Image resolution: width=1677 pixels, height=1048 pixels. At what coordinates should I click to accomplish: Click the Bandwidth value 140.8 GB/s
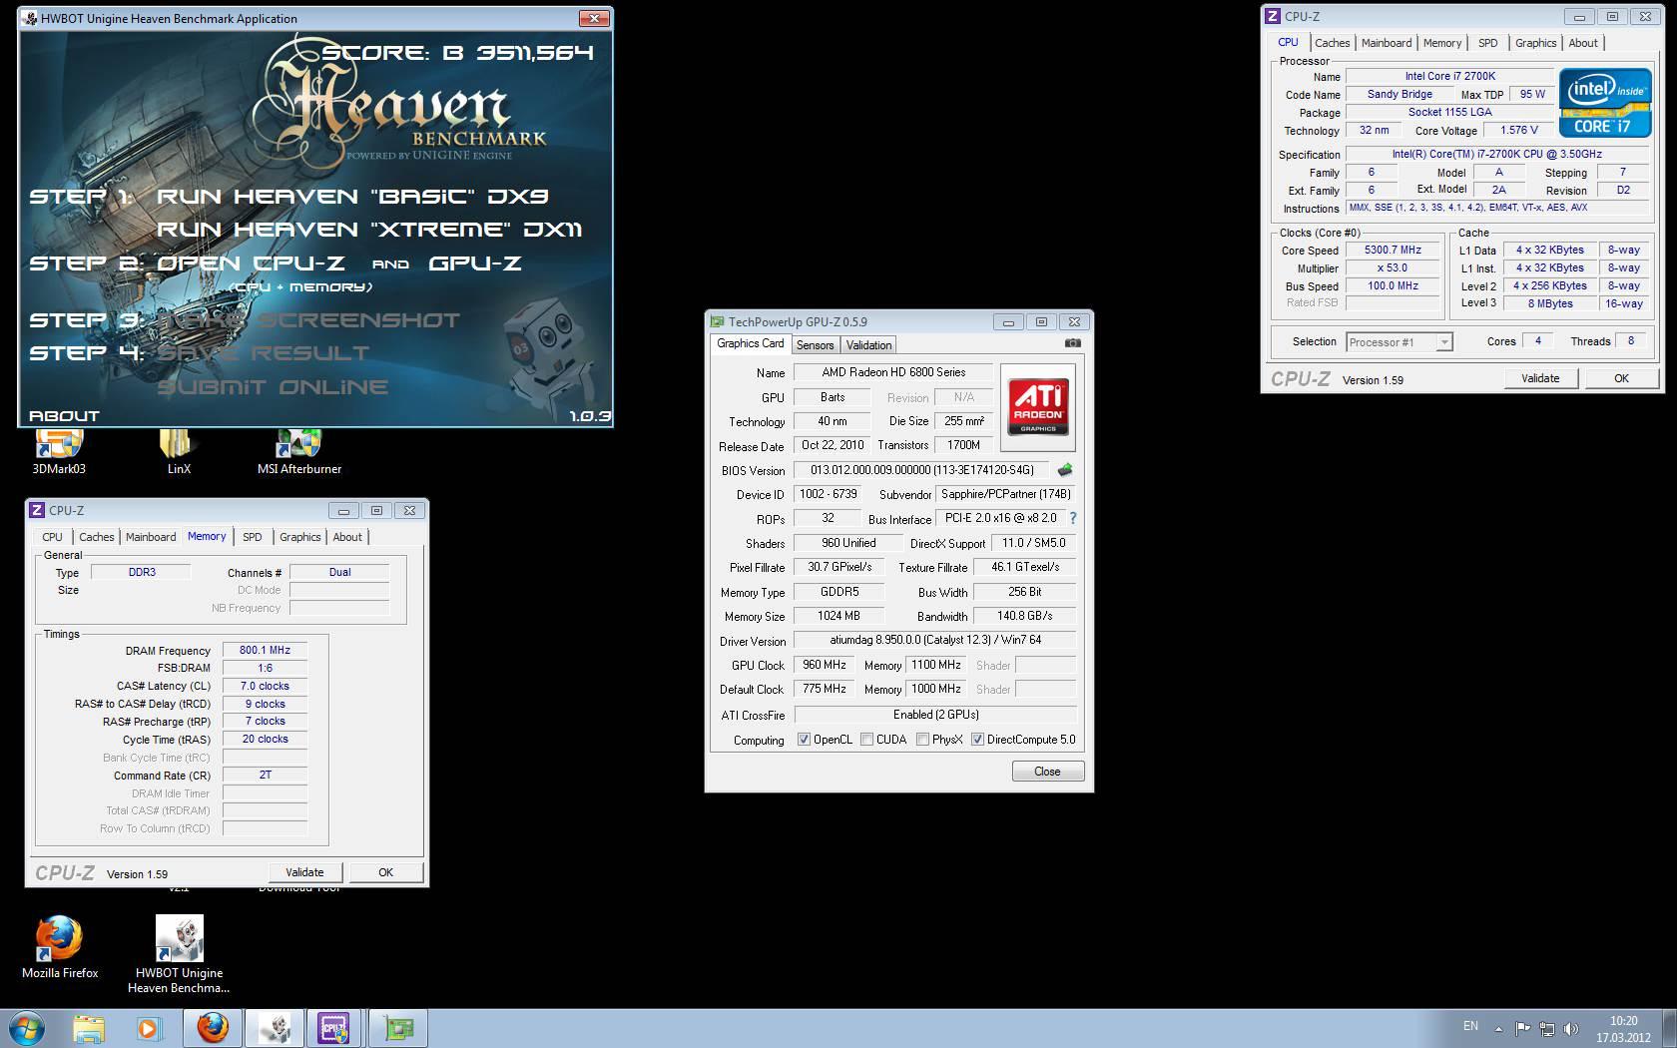pyautogui.click(x=1024, y=616)
